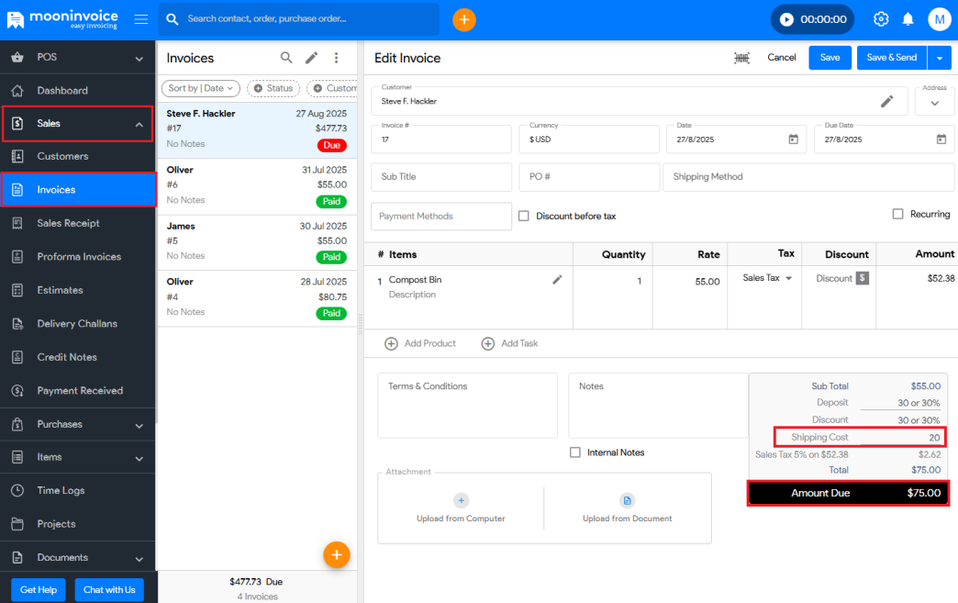Go to Credit Notes in sidebar
958x603 pixels.
(66, 357)
